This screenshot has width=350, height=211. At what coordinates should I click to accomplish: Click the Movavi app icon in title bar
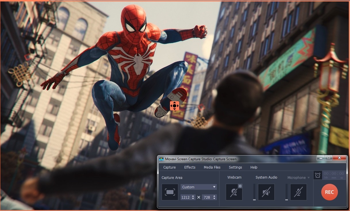(161, 159)
